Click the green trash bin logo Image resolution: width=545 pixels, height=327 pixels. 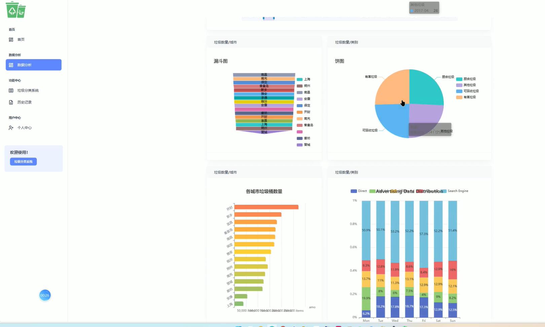(x=16, y=10)
